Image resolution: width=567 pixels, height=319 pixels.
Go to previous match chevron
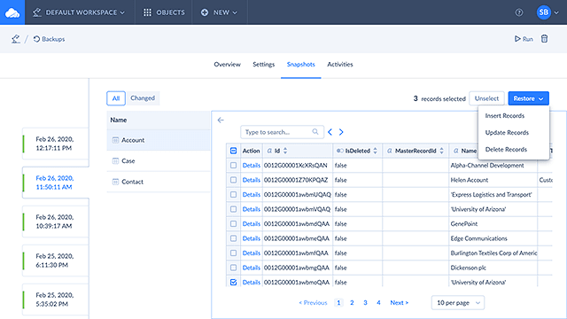coord(330,132)
